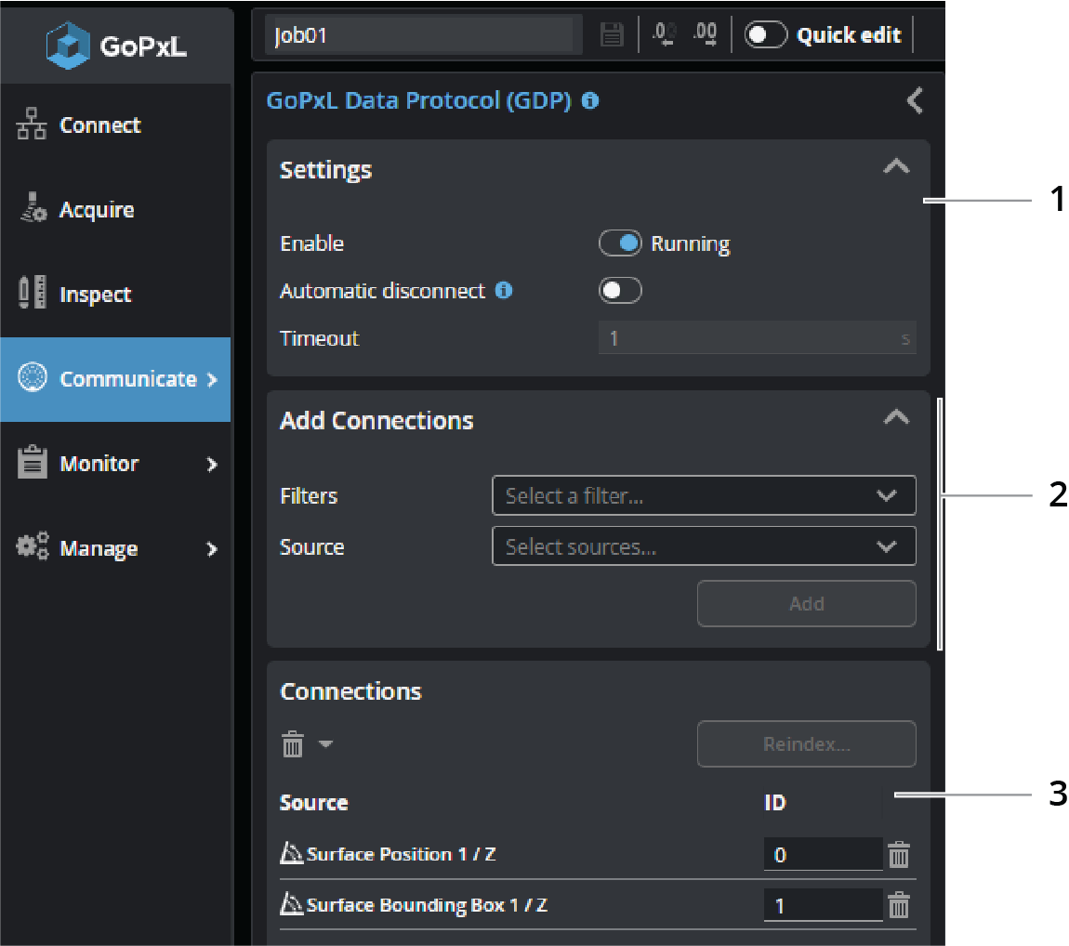Click the ID field for Surface Position 1 / Z

[x=822, y=855]
